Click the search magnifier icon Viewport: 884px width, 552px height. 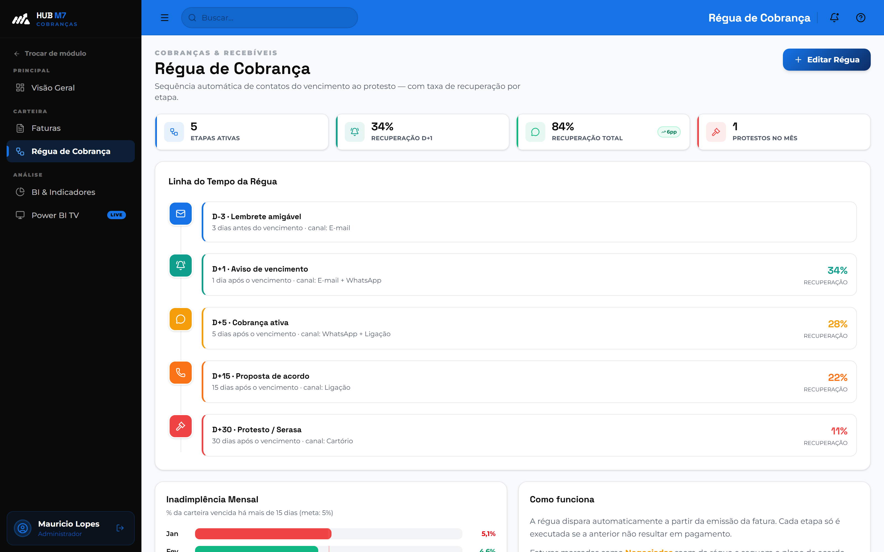tap(192, 17)
